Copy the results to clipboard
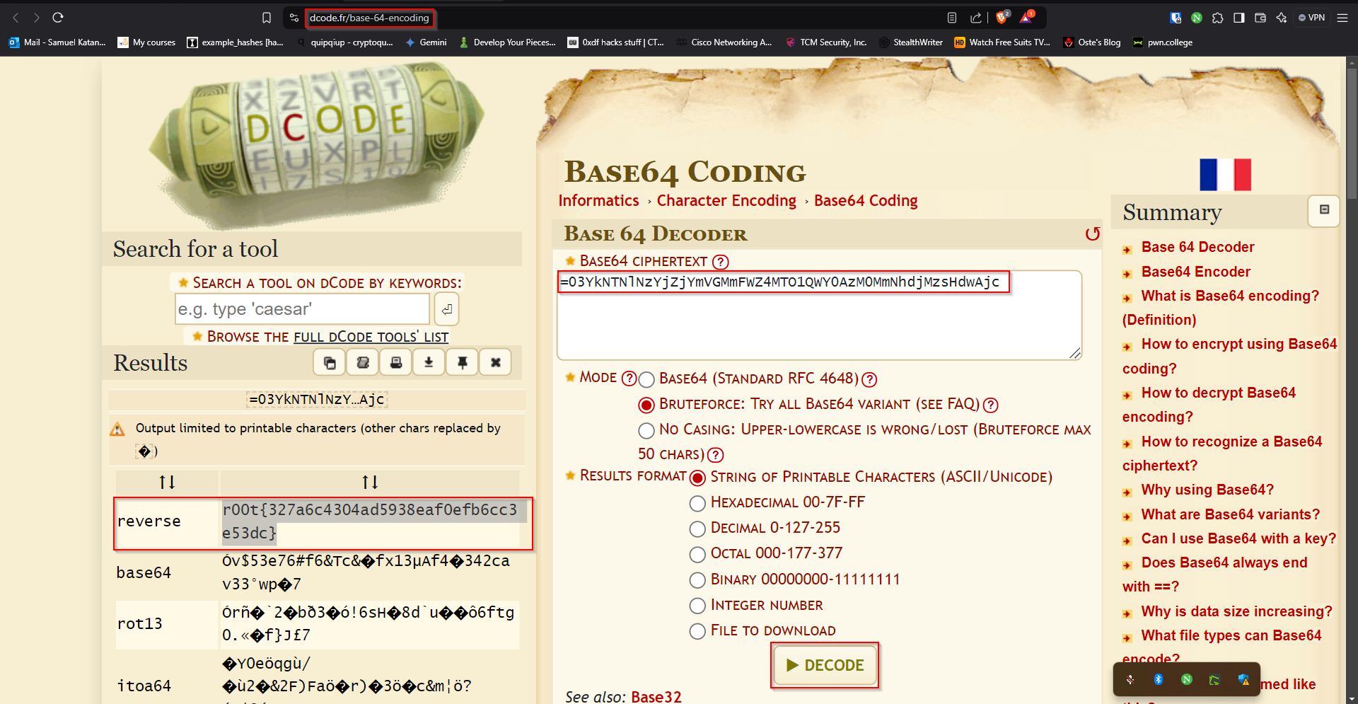 (x=330, y=363)
